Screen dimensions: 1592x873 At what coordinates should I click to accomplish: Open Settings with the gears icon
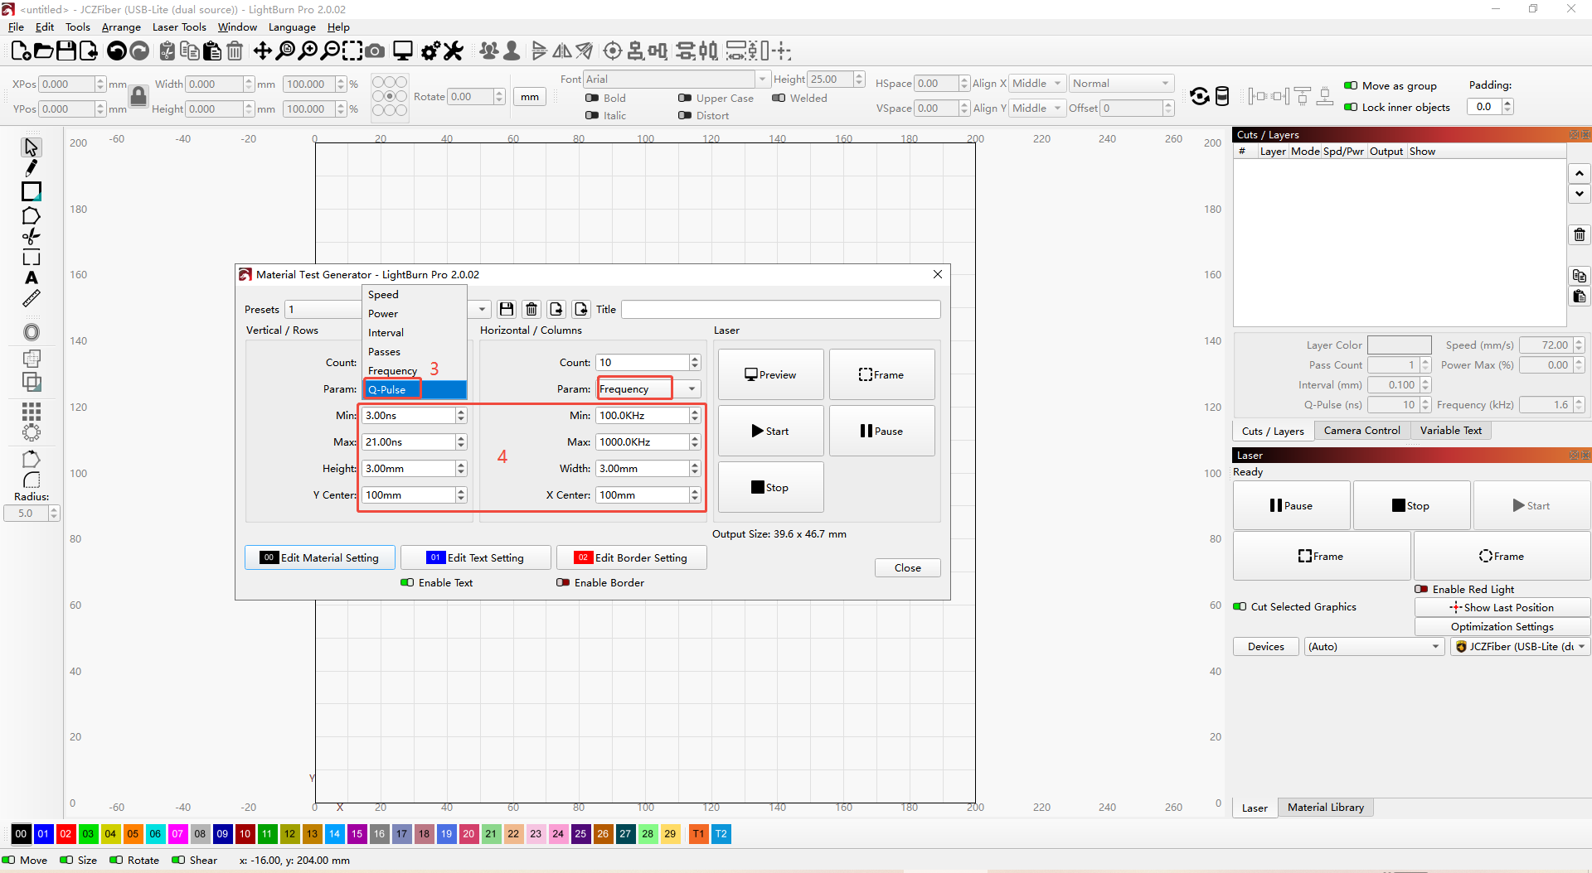point(430,51)
